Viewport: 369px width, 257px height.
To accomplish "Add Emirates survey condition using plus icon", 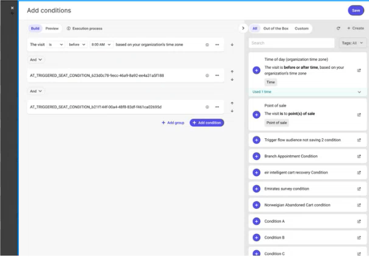I will coord(256,189).
